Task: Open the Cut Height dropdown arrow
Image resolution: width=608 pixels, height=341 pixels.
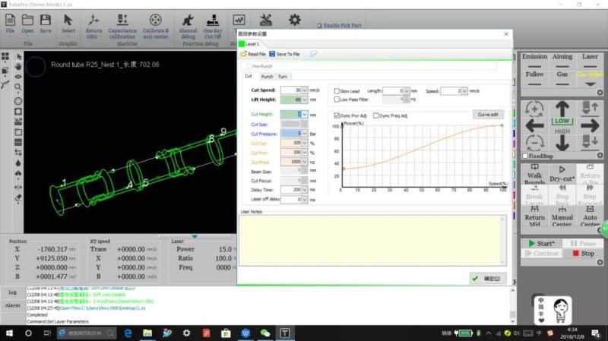Action: [x=305, y=115]
